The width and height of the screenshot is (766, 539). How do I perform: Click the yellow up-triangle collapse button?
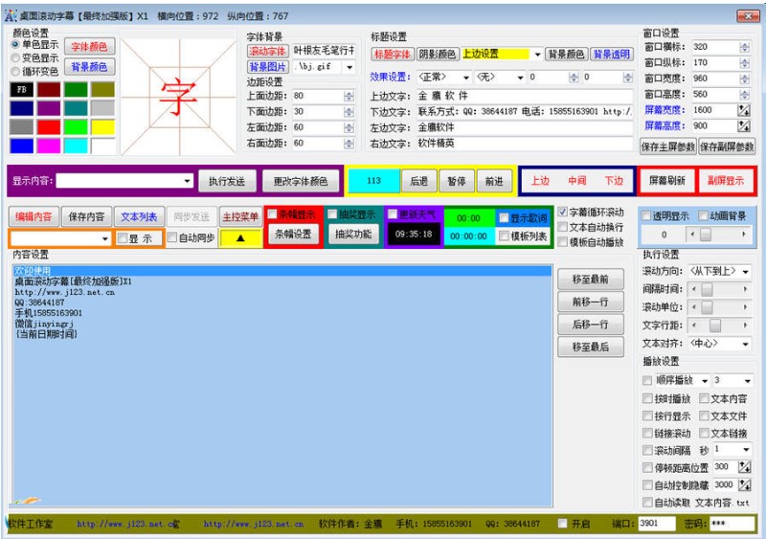tap(238, 237)
